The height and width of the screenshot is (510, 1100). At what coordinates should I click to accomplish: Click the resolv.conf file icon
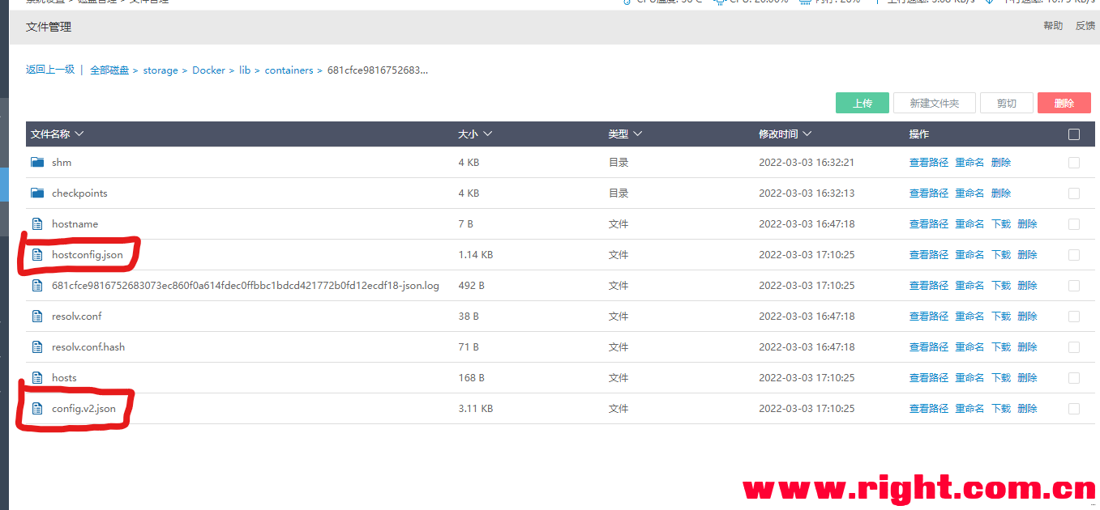pyautogui.click(x=37, y=317)
